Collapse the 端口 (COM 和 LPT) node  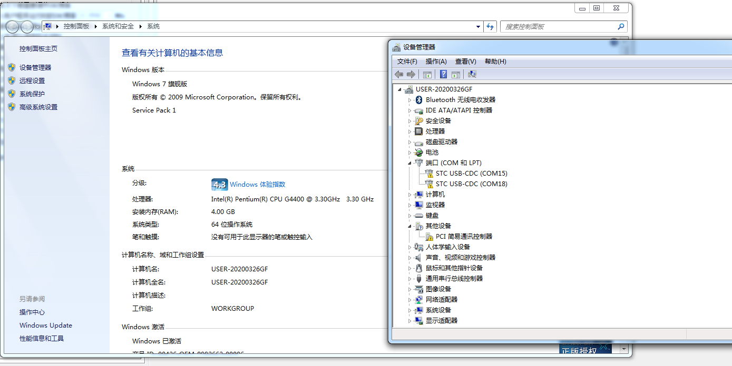pyautogui.click(x=410, y=163)
